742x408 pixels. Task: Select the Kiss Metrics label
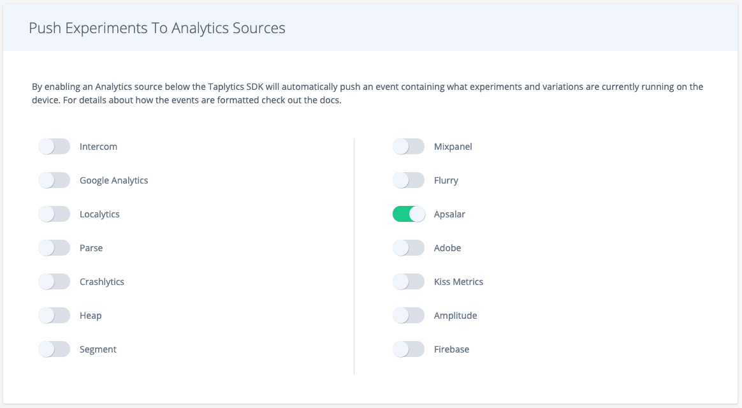click(458, 282)
